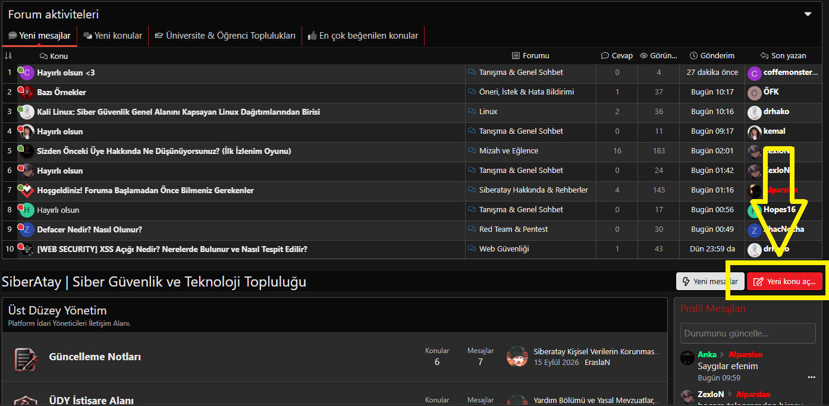The image size is (829, 406).
Task: Go to the Red Team & Pentest forum
Action: click(x=513, y=229)
